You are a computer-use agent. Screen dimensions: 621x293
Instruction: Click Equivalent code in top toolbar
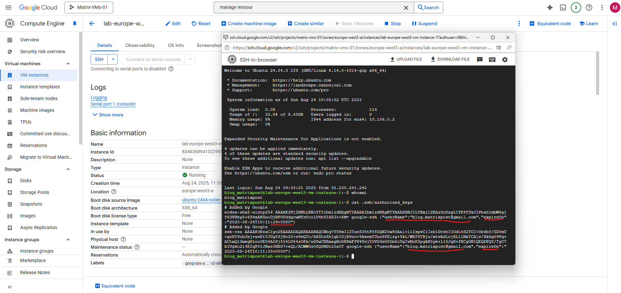click(x=550, y=23)
